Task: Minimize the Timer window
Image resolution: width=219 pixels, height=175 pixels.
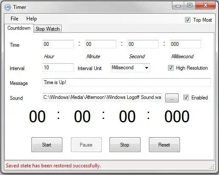Action: [178, 6]
